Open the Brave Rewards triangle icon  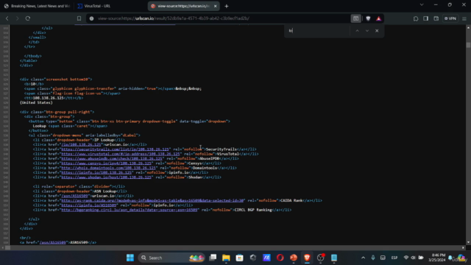pos(378,18)
